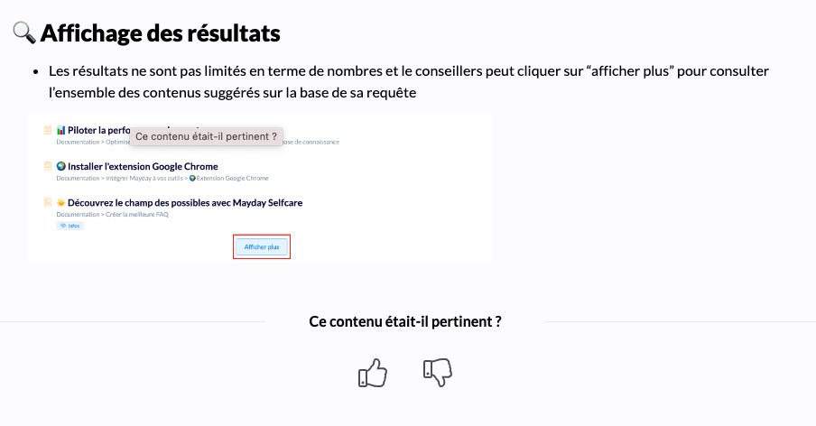Click the grey tooltip Ce contenu était-il pertinent
Viewport: 816px width, 426px height.
tap(206, 136)
